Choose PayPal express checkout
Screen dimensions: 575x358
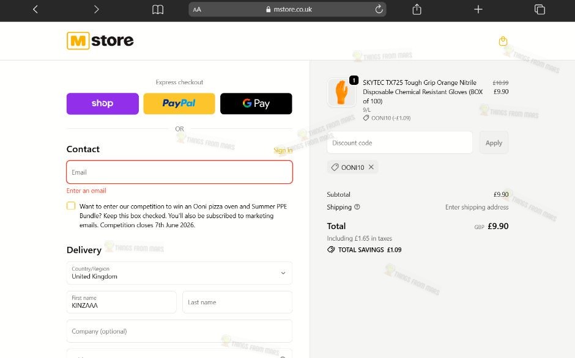pos(179,104)
